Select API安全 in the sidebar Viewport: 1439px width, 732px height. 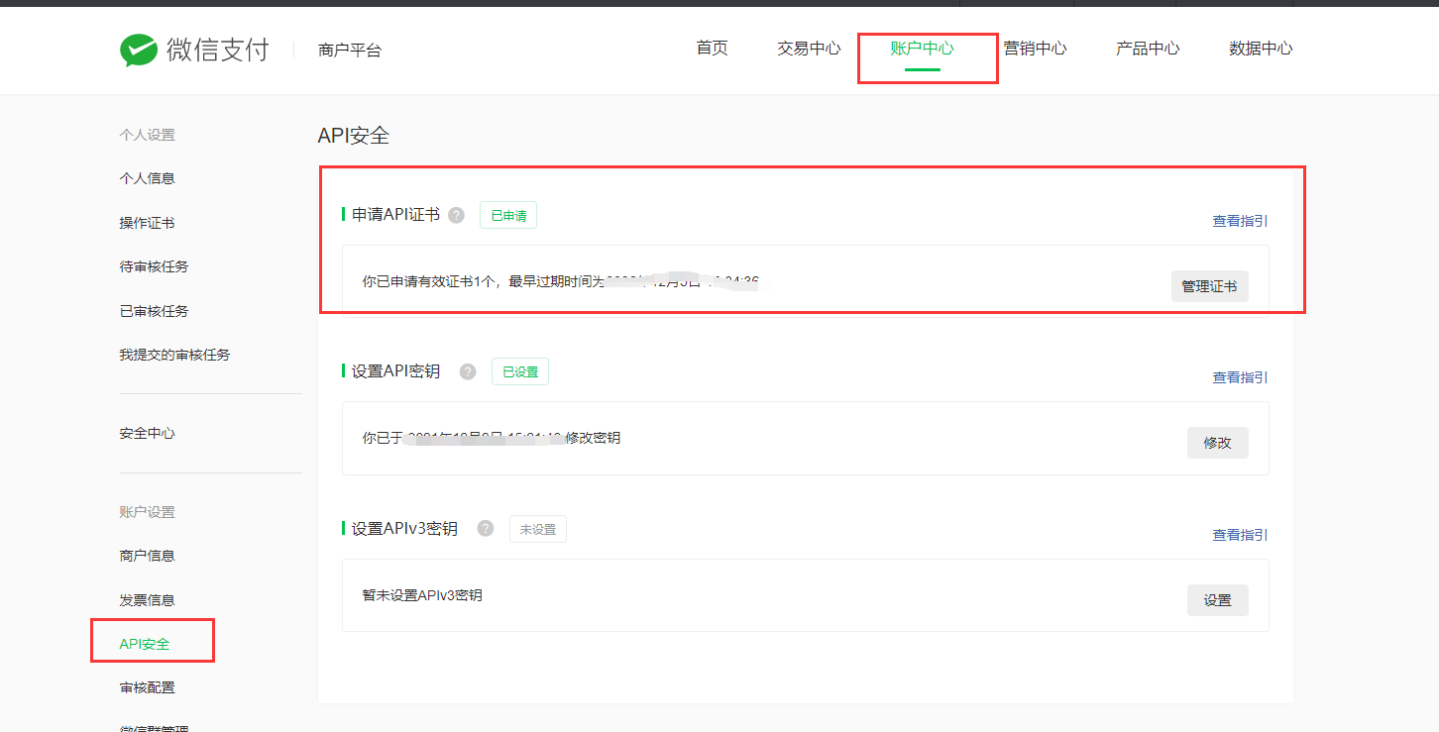(145, 644)
